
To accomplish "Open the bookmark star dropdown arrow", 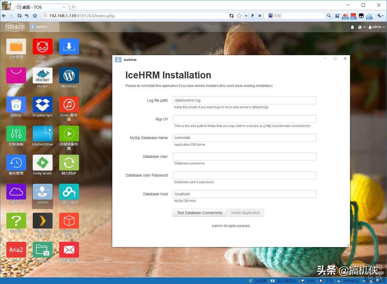I will [x=246, y=16].
